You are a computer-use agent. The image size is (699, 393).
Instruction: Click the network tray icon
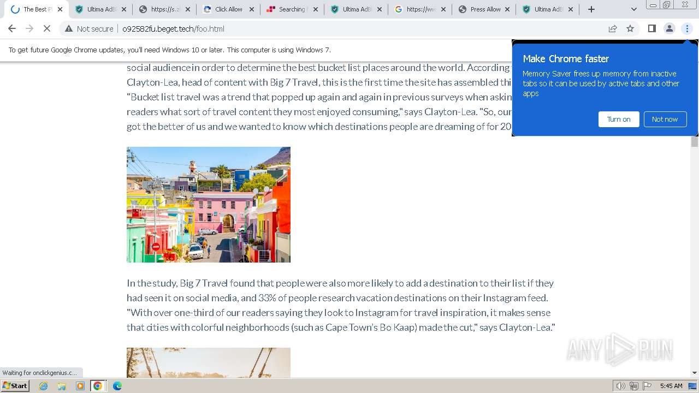[634, 386]
